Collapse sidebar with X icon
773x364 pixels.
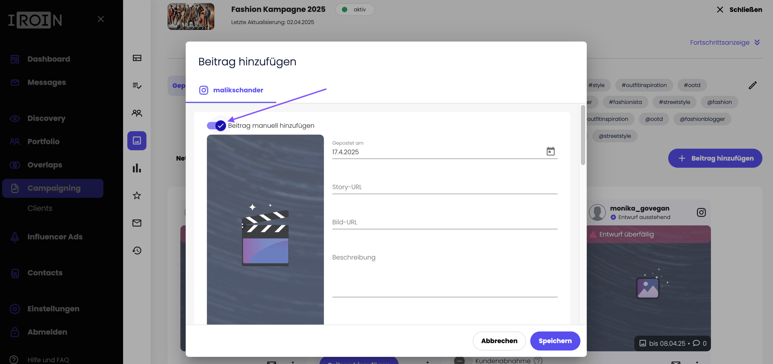coord(101,19)
